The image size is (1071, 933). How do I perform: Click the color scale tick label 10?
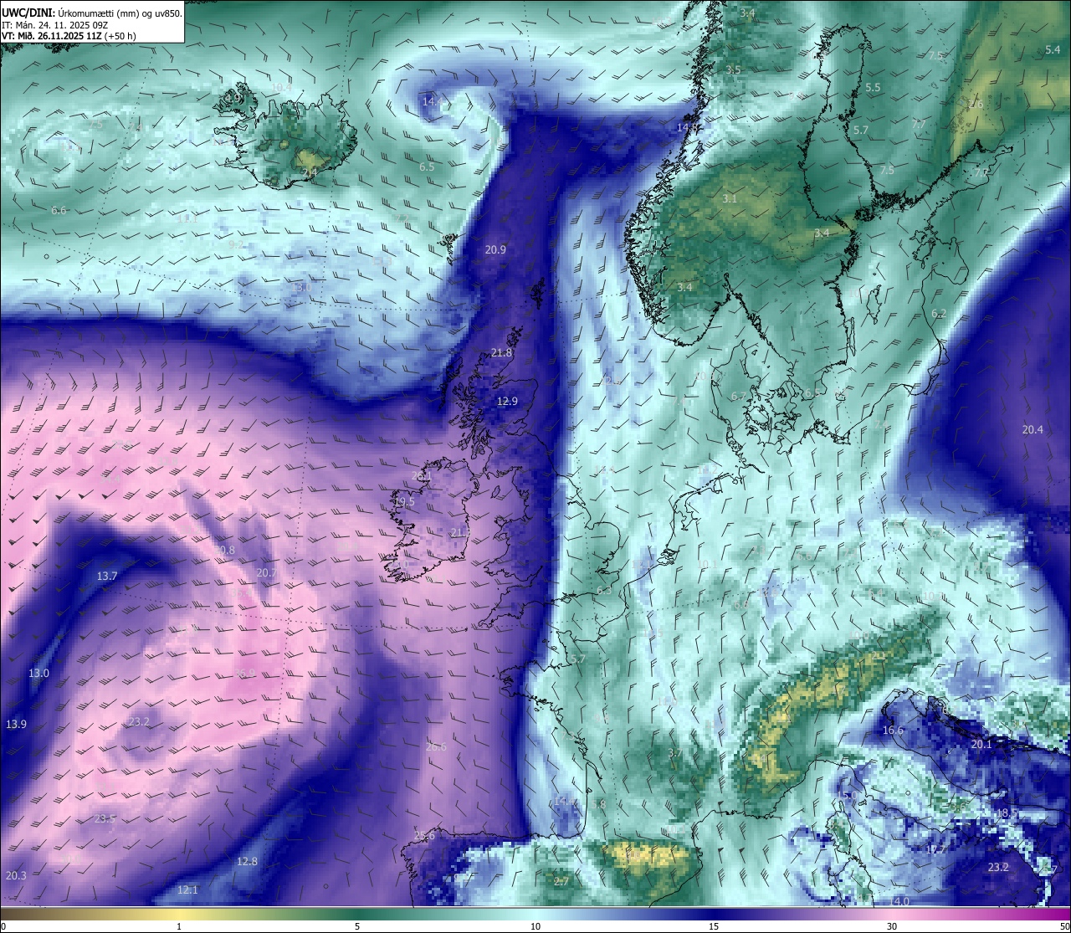[x=535, y=926]
